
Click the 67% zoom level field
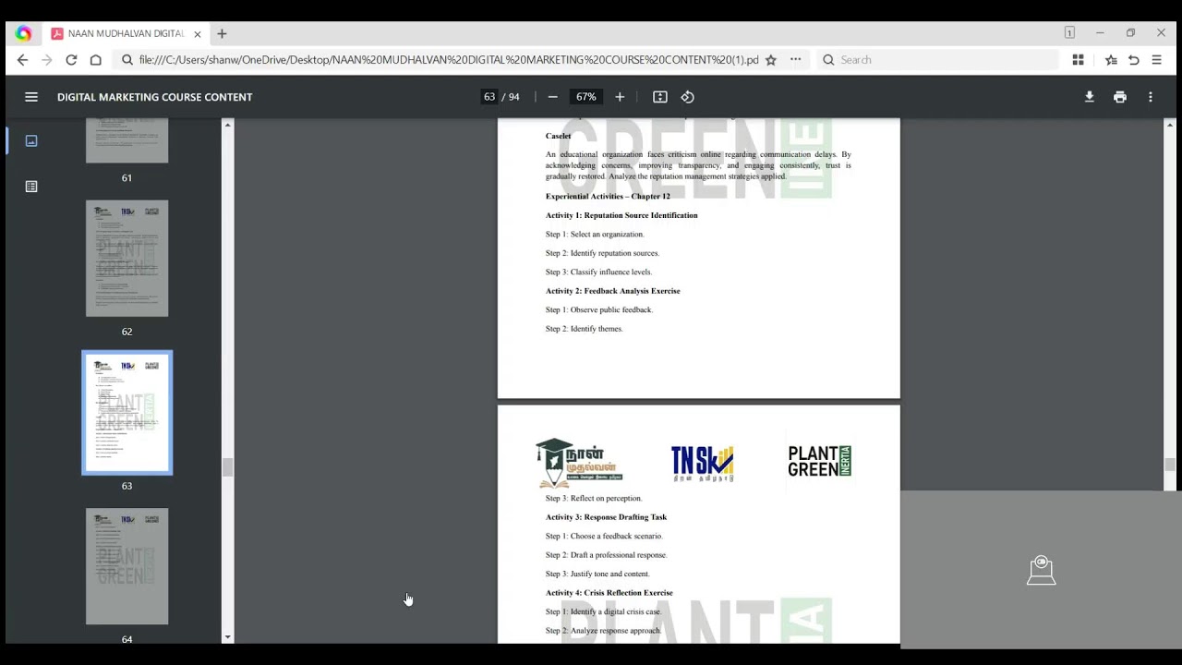(586, 97)
